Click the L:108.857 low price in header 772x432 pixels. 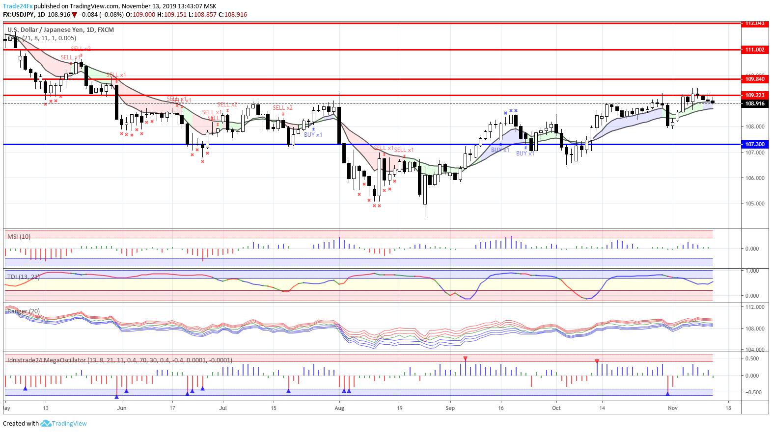pyautogui.click(x=202, y=15)
